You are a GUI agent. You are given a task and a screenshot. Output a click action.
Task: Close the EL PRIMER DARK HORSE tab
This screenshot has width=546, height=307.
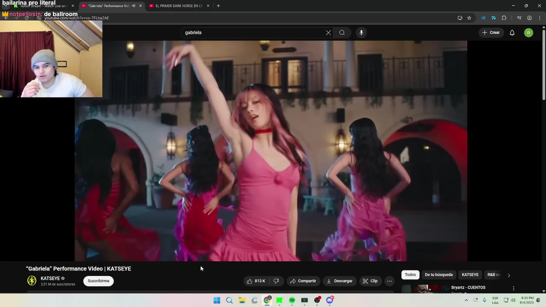(208, 6)
